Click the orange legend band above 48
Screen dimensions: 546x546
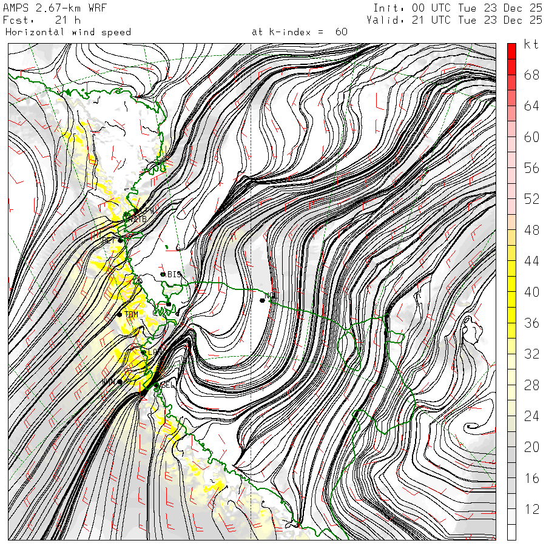[511, 222]
